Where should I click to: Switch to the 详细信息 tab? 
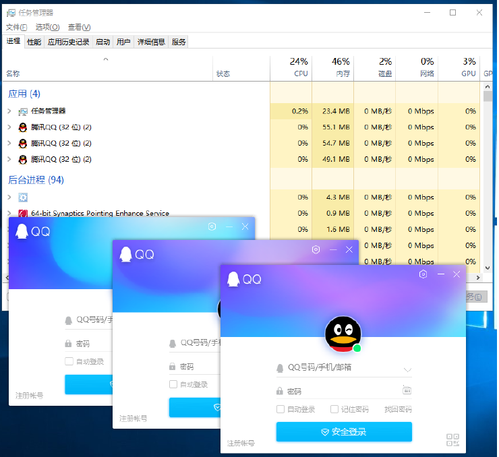point(151,42)
